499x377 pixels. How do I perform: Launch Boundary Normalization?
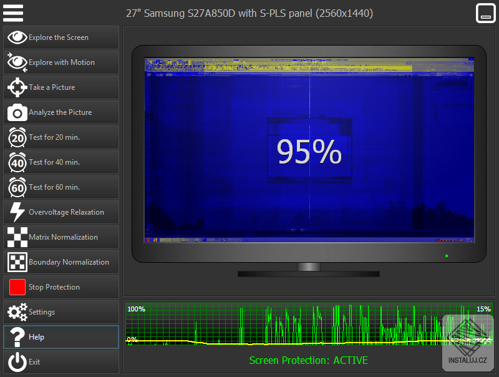tap(69, 262)
